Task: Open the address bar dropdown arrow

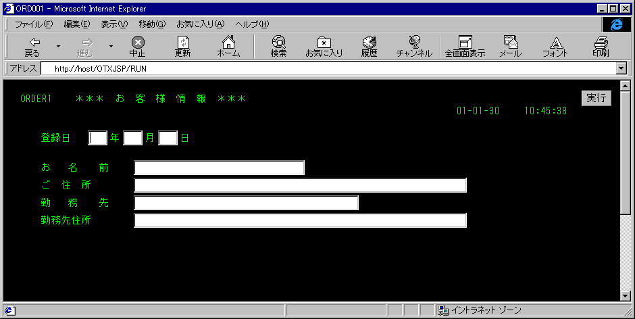Action: (x=621, y=68)
